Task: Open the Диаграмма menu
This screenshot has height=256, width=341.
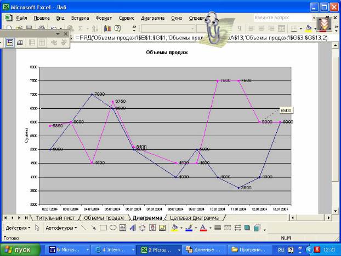Action: click(x=152, y=18)
